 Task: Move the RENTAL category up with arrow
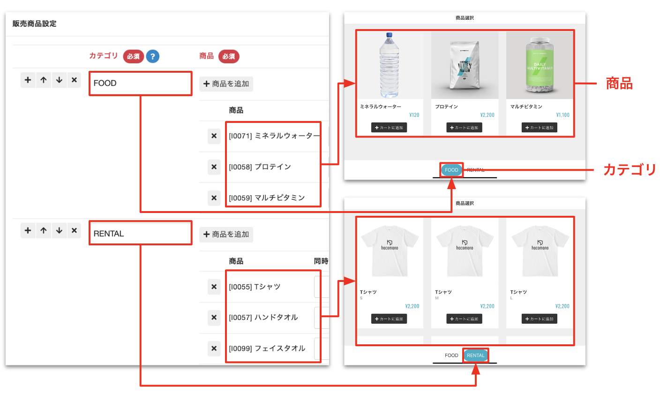(43, 230)
